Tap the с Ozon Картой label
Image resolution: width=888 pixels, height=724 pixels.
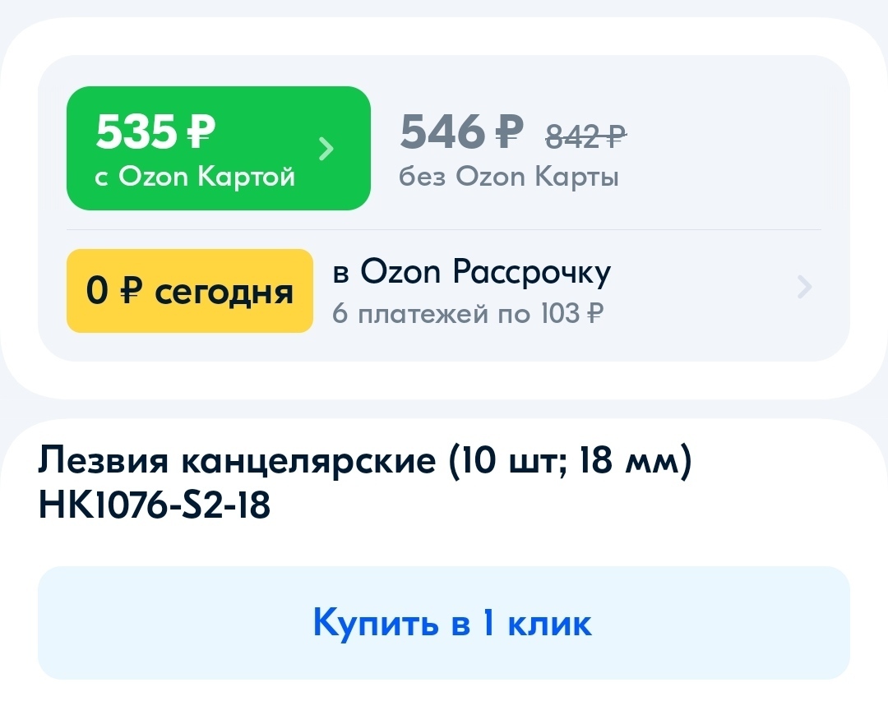point(195,177)
